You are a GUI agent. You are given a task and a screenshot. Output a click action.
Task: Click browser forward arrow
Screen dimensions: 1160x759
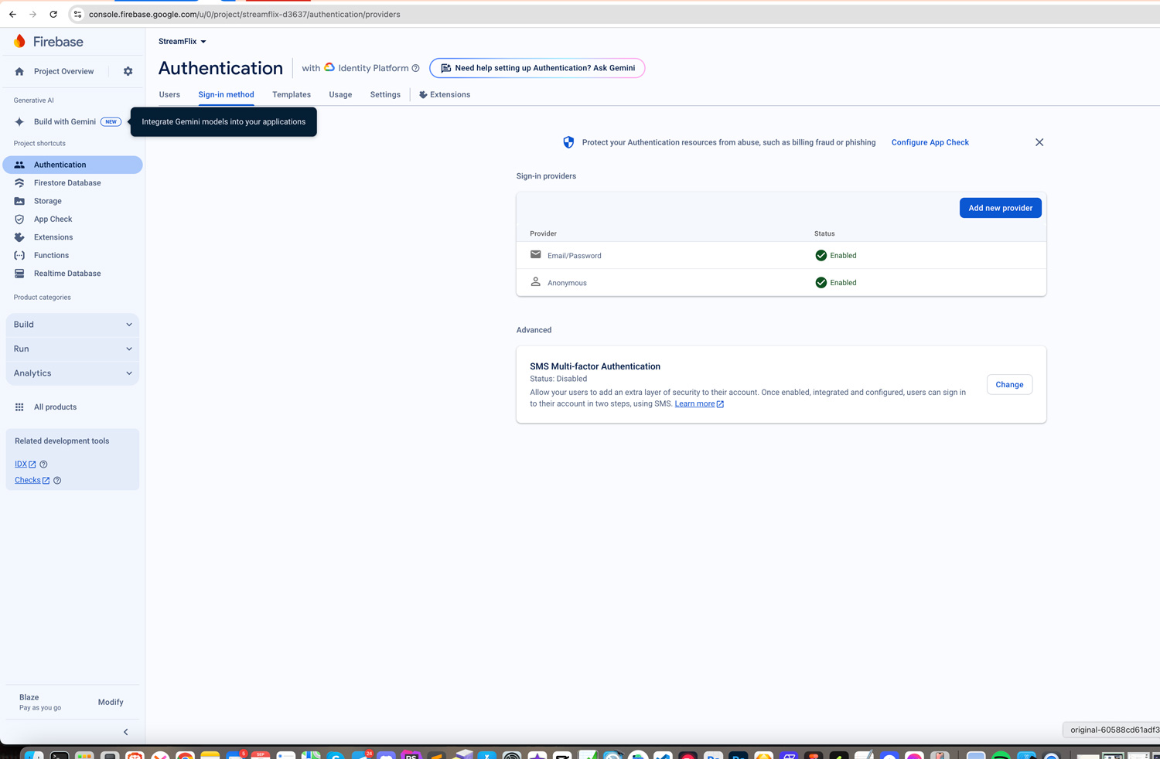(x=32, y=14)
